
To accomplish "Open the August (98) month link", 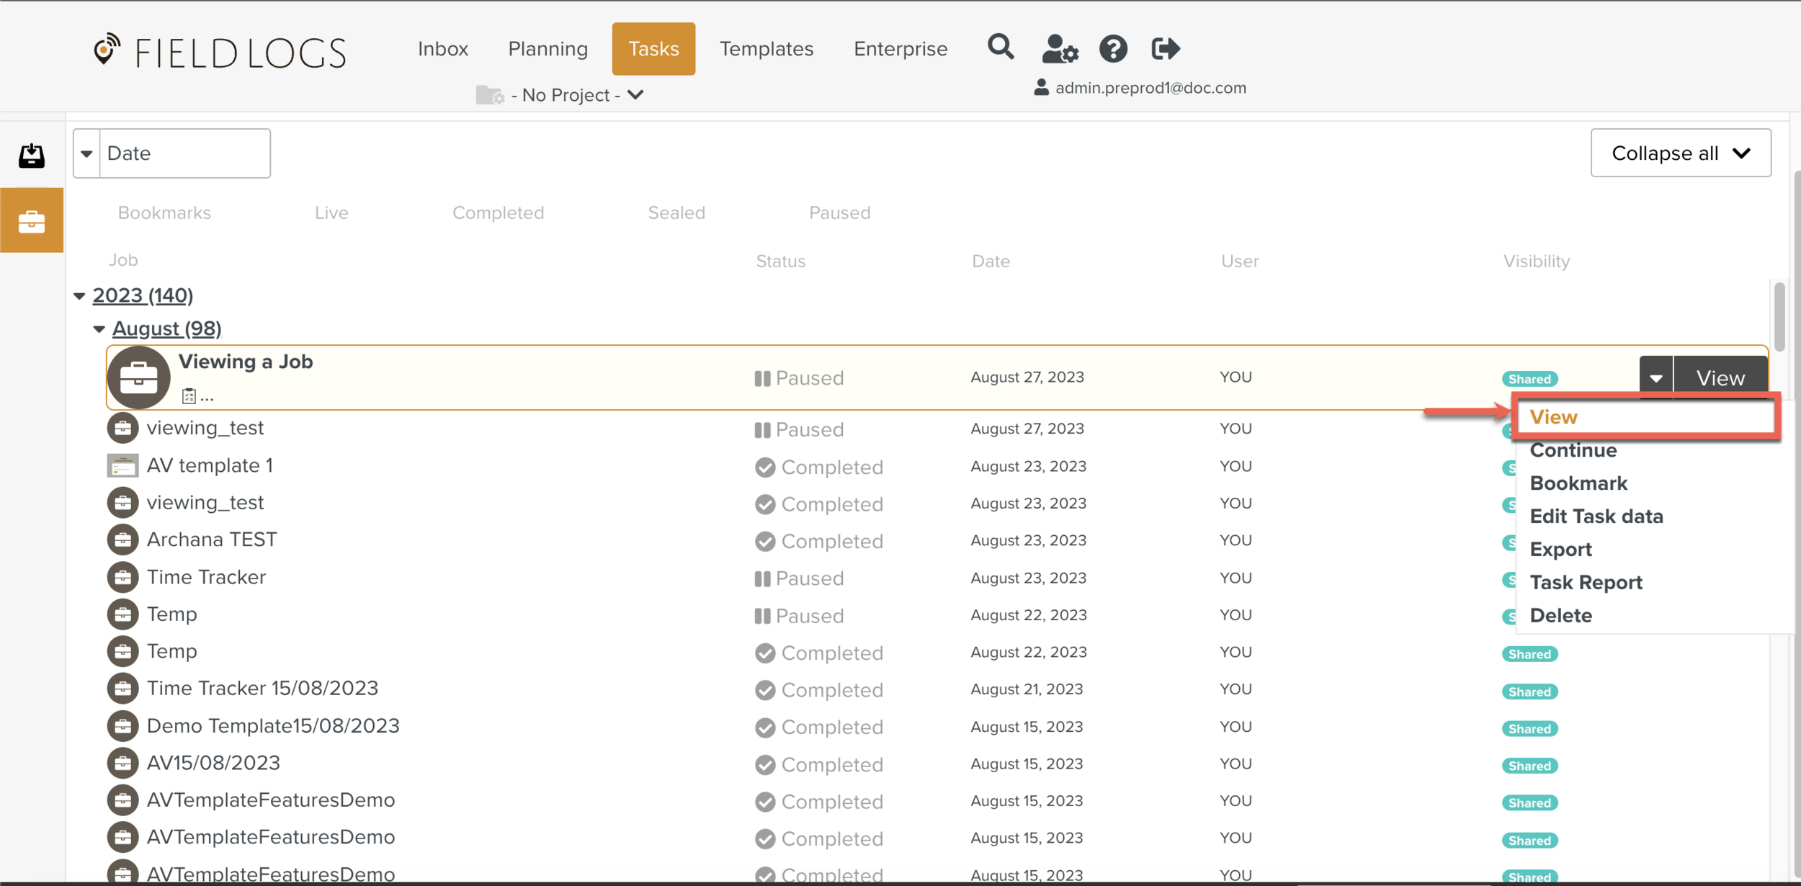I will [166, 329].
